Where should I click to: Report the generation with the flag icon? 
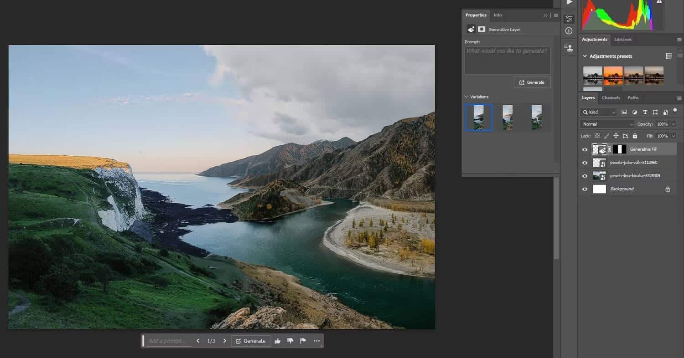(x=303, y=341)
